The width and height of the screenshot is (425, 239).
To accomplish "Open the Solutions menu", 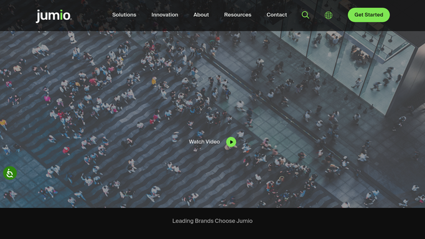I will pyautogui.click(x=124, y=15).
